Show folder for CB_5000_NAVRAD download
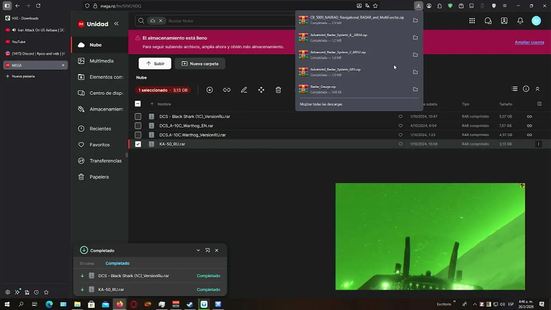 (415, 20)
